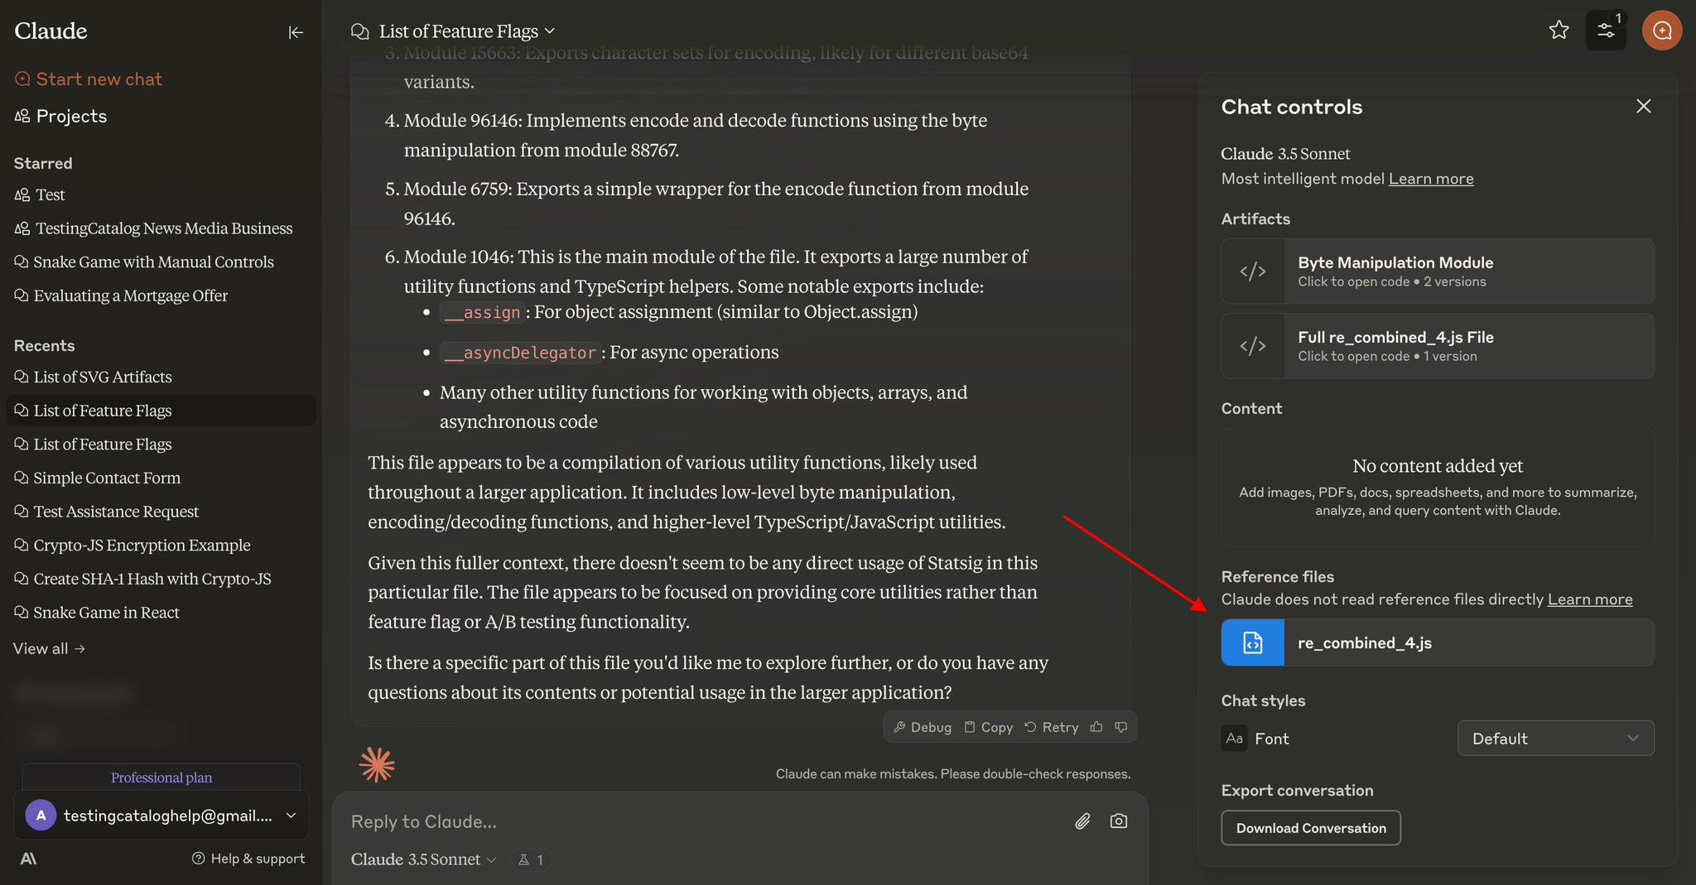Click the Download Conversation button
The height and width of the screenshot is (885, 1696).
point(1311,828)
